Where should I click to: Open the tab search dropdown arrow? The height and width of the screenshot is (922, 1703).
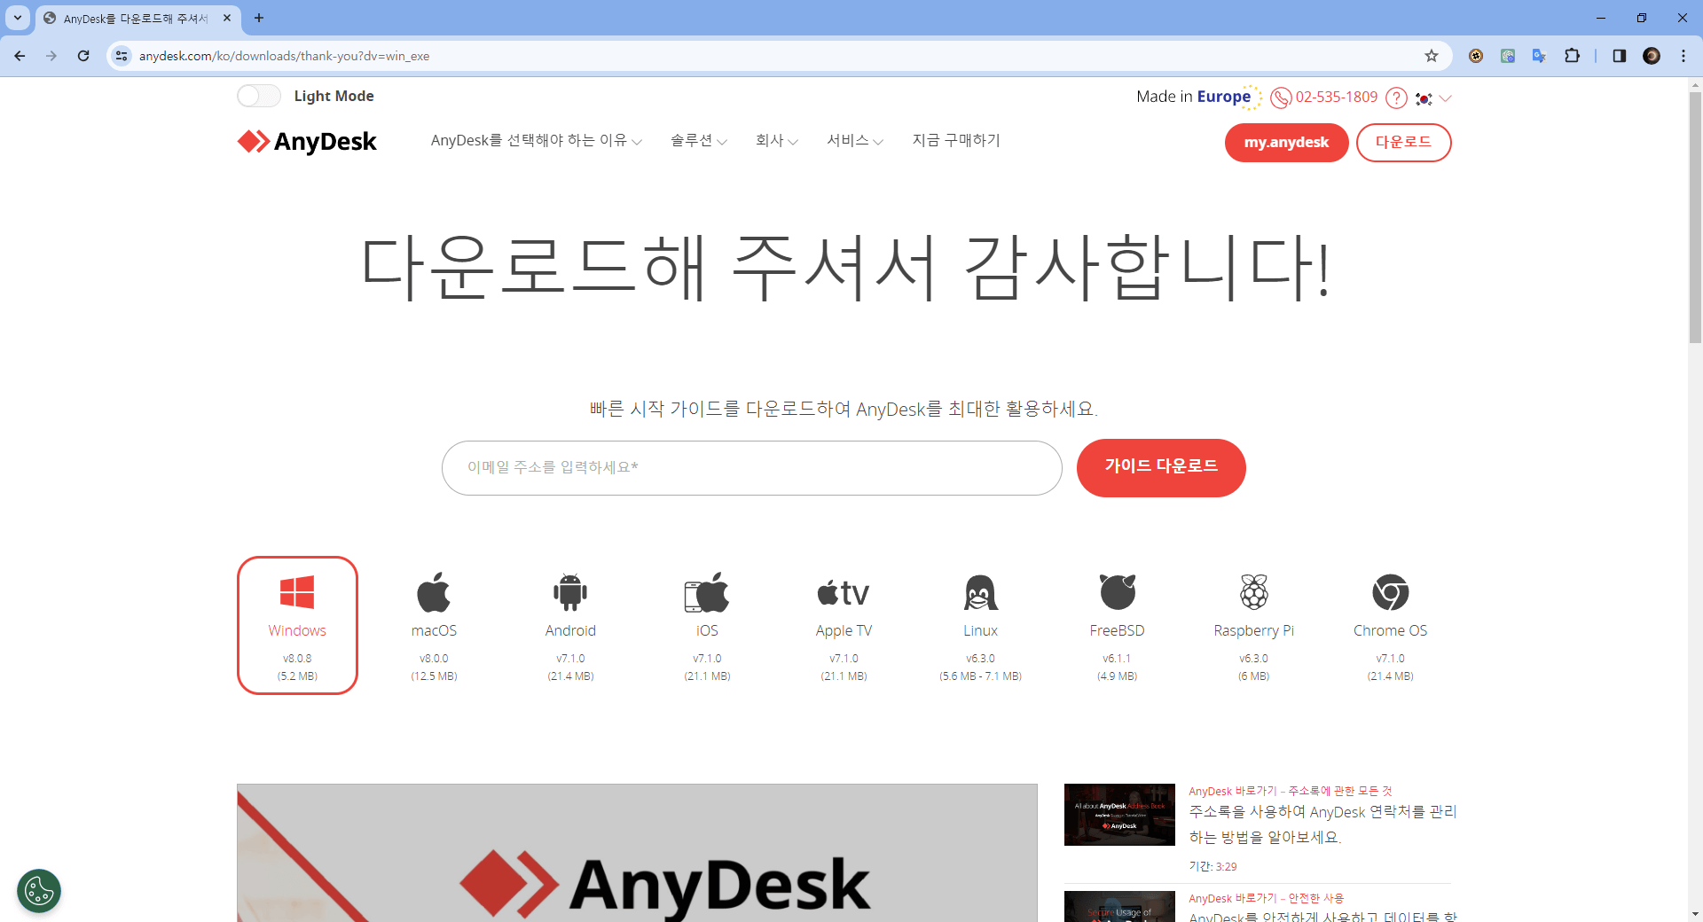[17, 18]
